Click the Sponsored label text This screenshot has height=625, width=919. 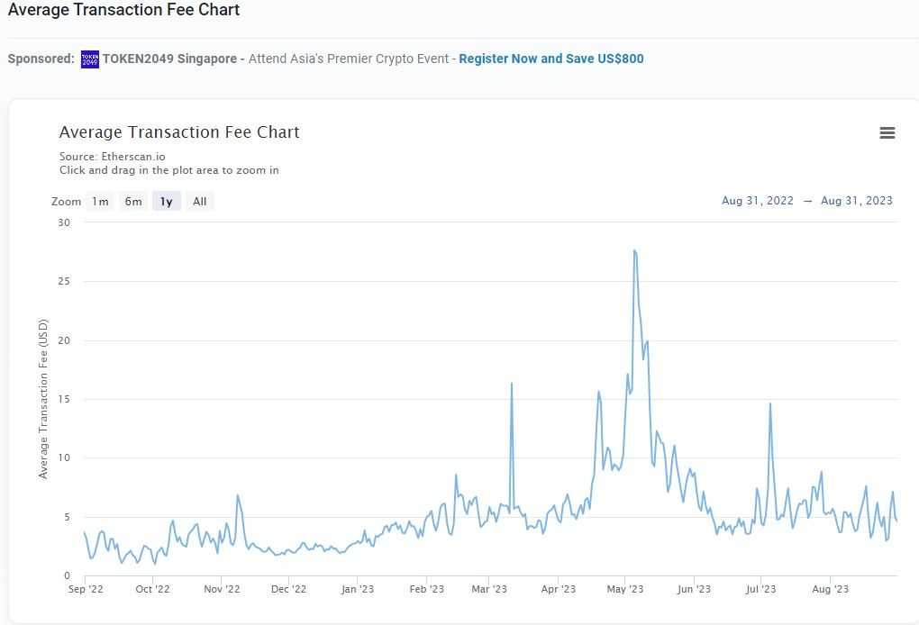[41, 59]
